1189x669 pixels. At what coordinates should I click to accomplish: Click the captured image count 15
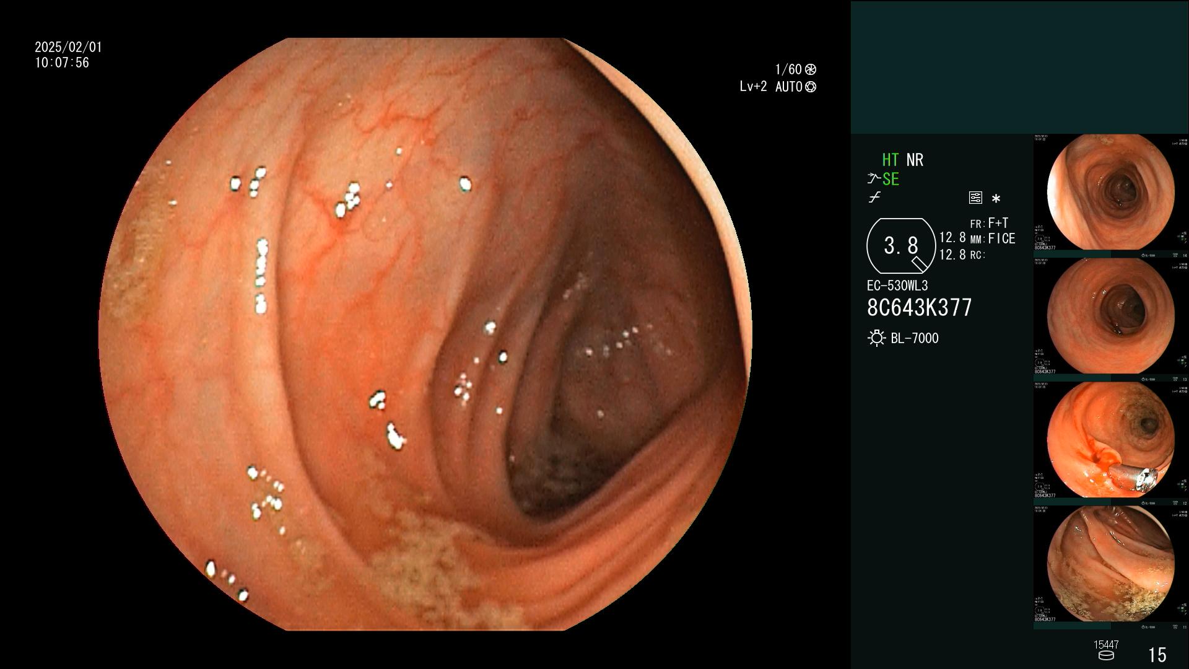tap(1157, 655)
